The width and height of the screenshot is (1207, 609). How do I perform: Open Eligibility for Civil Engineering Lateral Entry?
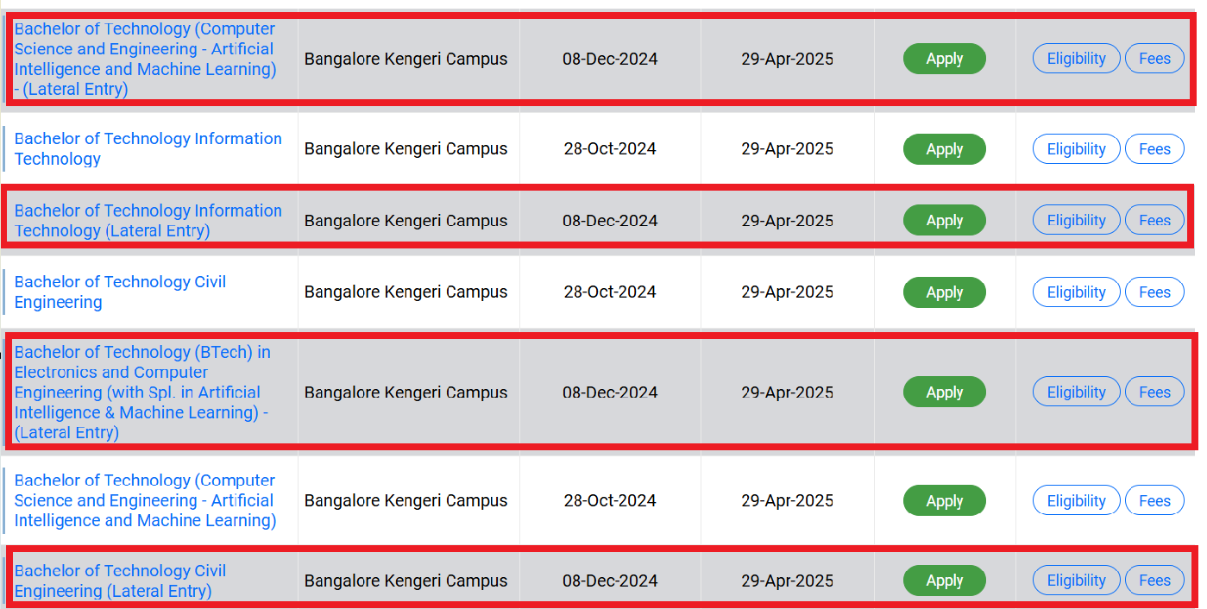pos(1076,580)
